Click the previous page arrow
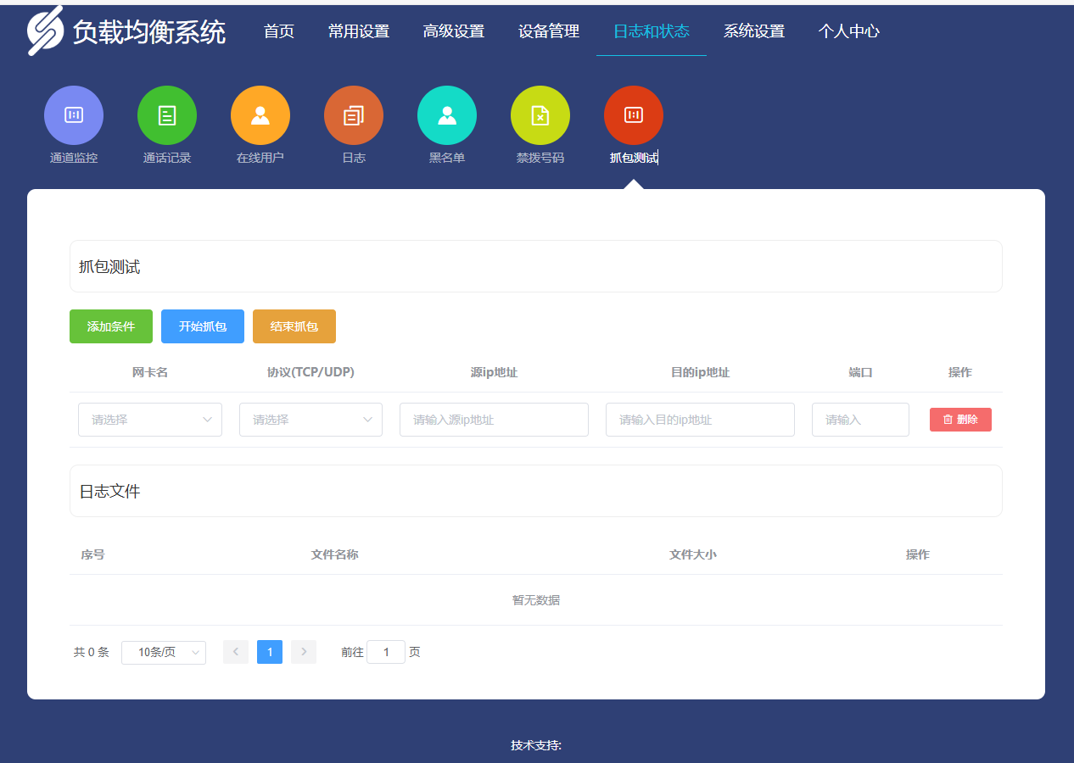The height and width of the screenshot is (763, 1074). click(x=236, y=652)
